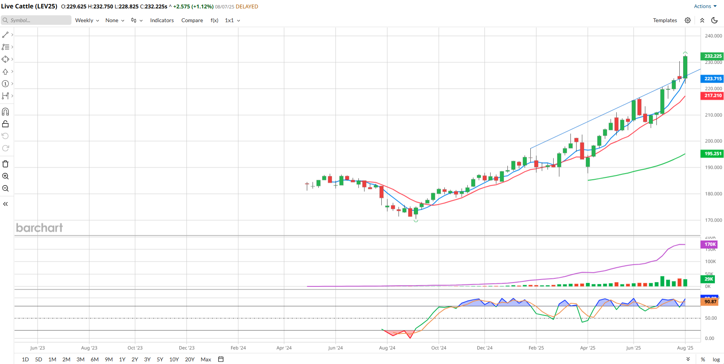Open the calendar date range picker
This screenshot has width=724, height=364.
point(220,359)
